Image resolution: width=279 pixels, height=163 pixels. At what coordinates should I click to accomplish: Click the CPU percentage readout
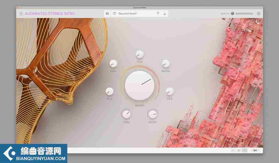255,150
